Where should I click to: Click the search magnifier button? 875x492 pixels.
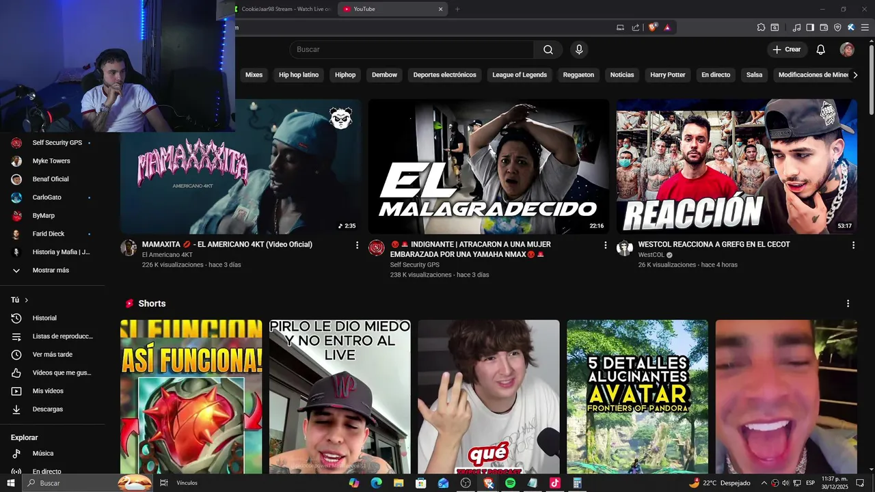click(x=548, y=49)
